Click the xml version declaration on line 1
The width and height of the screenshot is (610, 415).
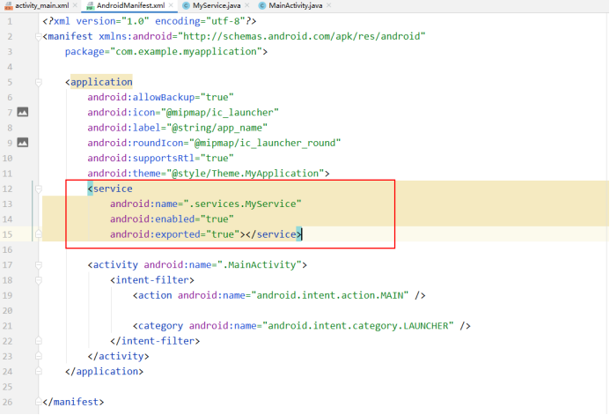(150, 21)
